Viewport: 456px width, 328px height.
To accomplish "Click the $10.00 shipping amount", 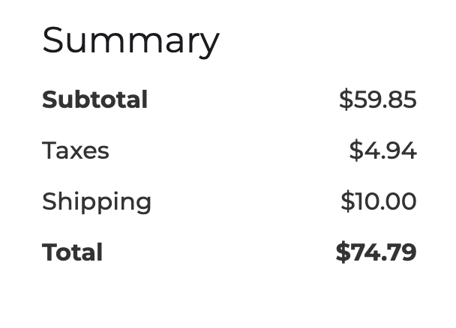I will tap(378, 201).
